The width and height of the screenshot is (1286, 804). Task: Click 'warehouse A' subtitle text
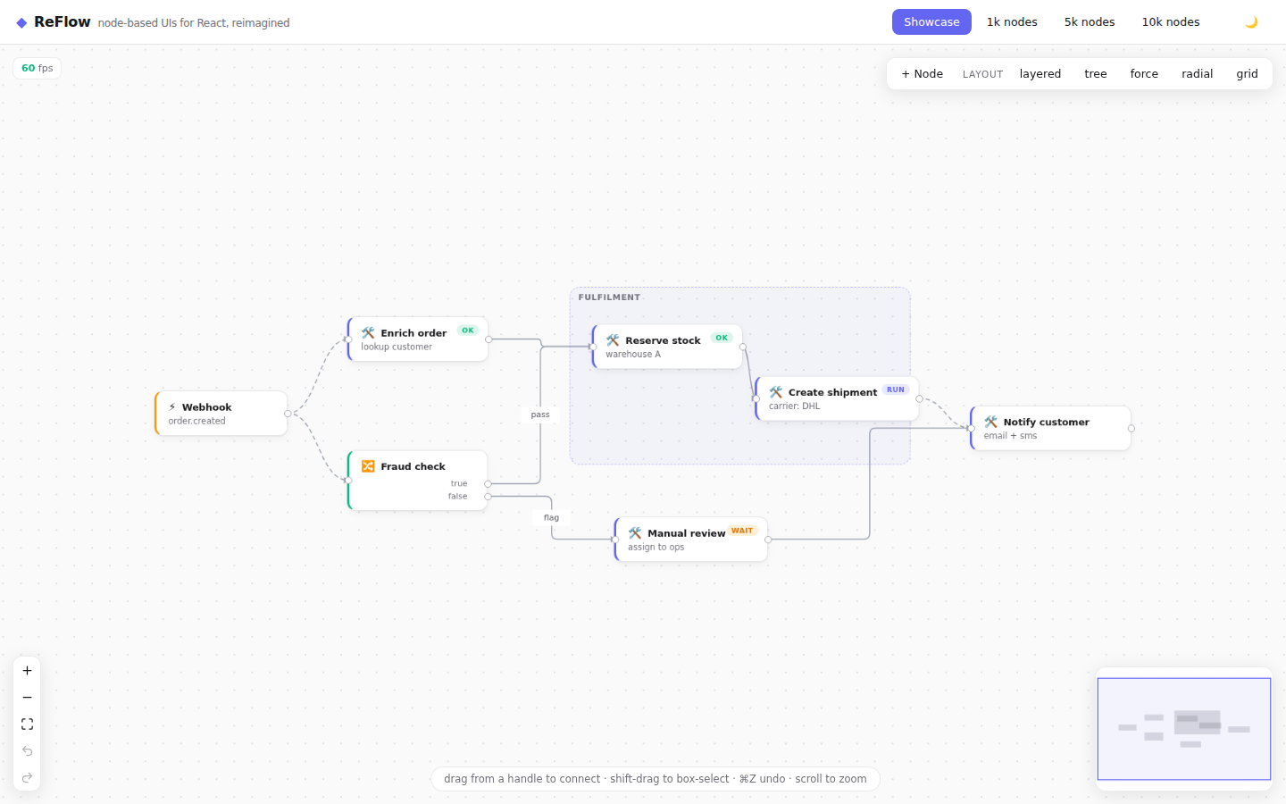[633, 354]
